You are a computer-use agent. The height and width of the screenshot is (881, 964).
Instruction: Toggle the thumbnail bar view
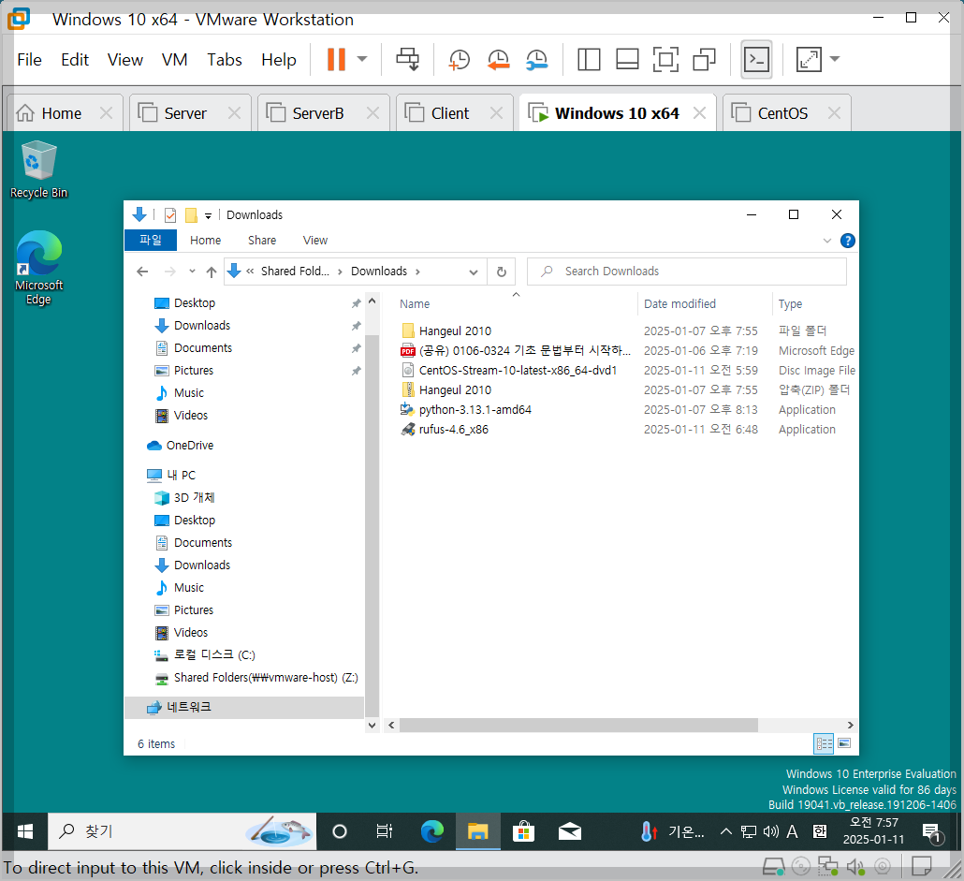627,60
